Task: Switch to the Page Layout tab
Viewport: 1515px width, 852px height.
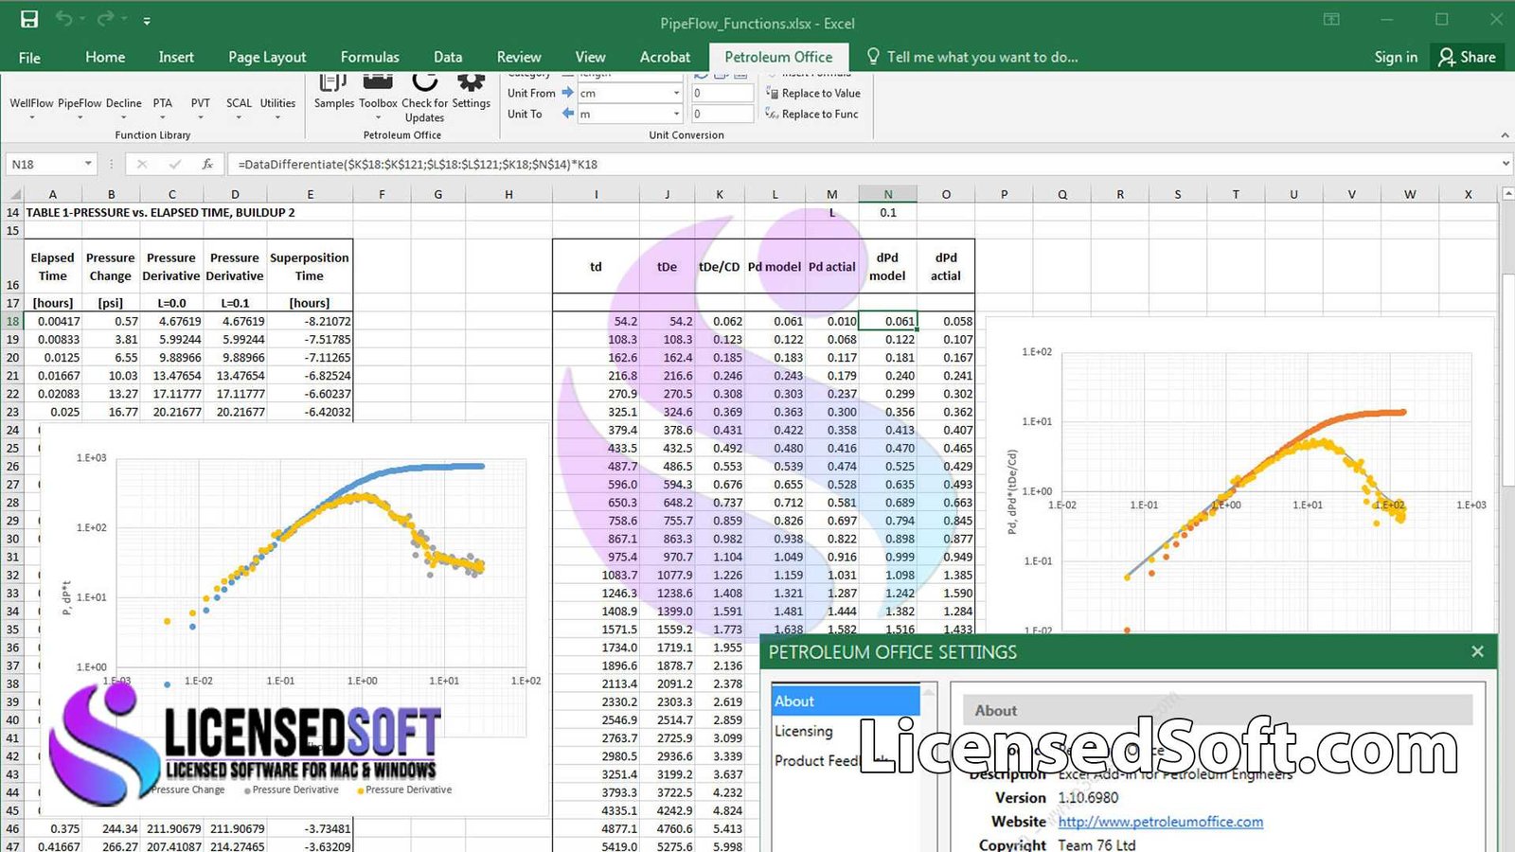Action: pos(267,57)
